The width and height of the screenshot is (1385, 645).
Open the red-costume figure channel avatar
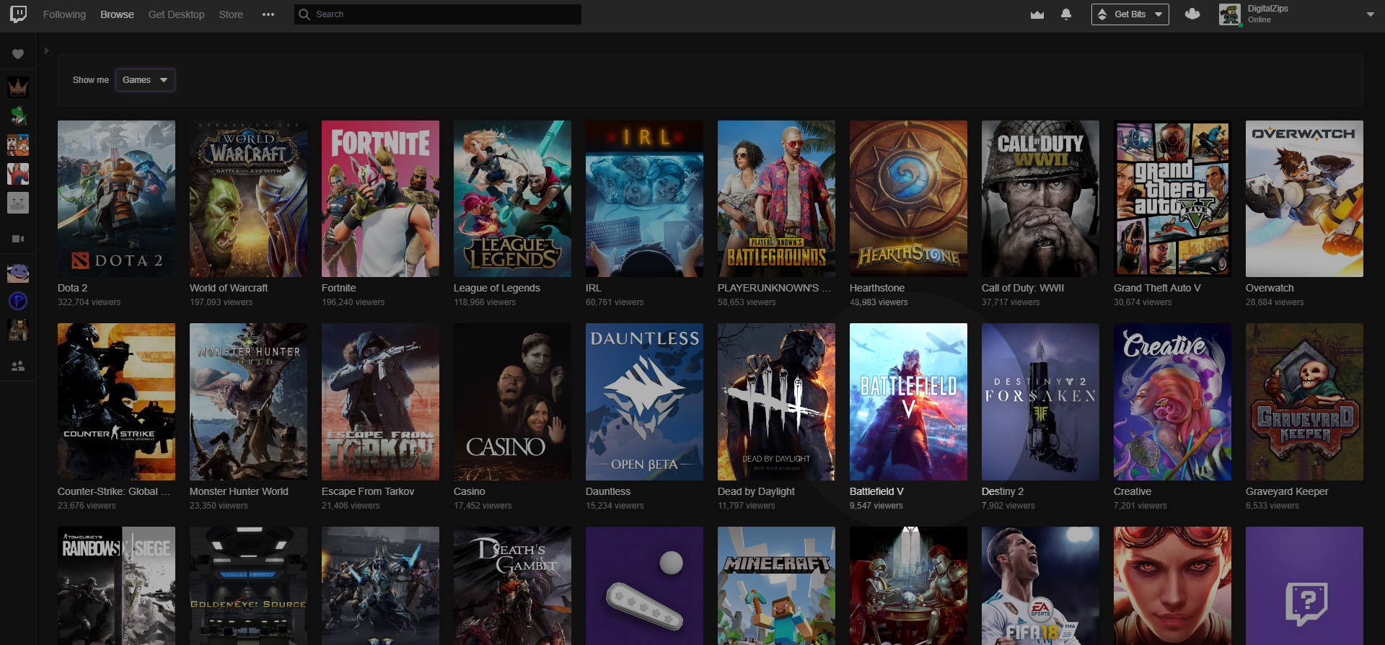coord(18,174)
